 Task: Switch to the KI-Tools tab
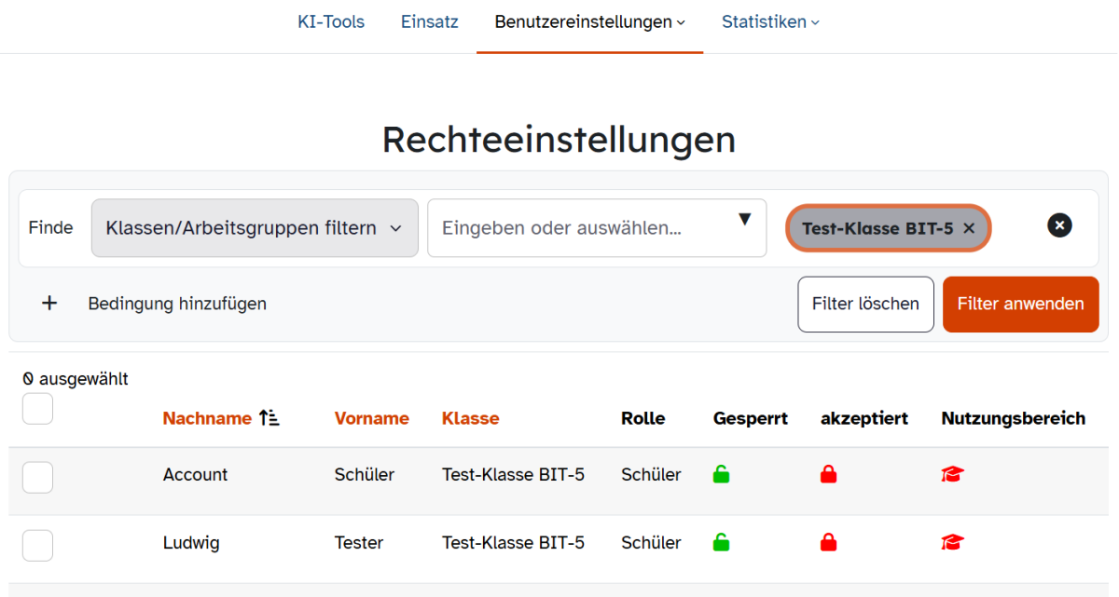331,22
